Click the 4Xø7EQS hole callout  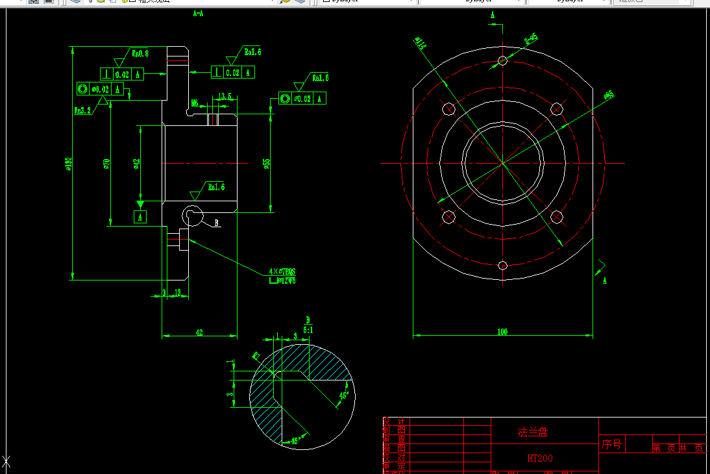point(282,271)
